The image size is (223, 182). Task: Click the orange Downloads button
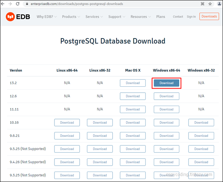(209, 16)
